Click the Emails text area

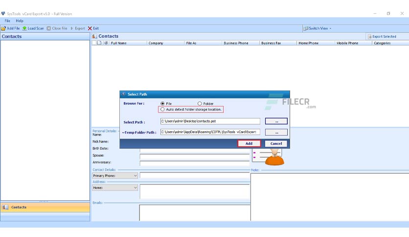195,213
